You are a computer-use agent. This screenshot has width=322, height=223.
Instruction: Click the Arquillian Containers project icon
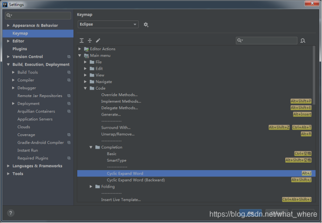tap(69, 111)
